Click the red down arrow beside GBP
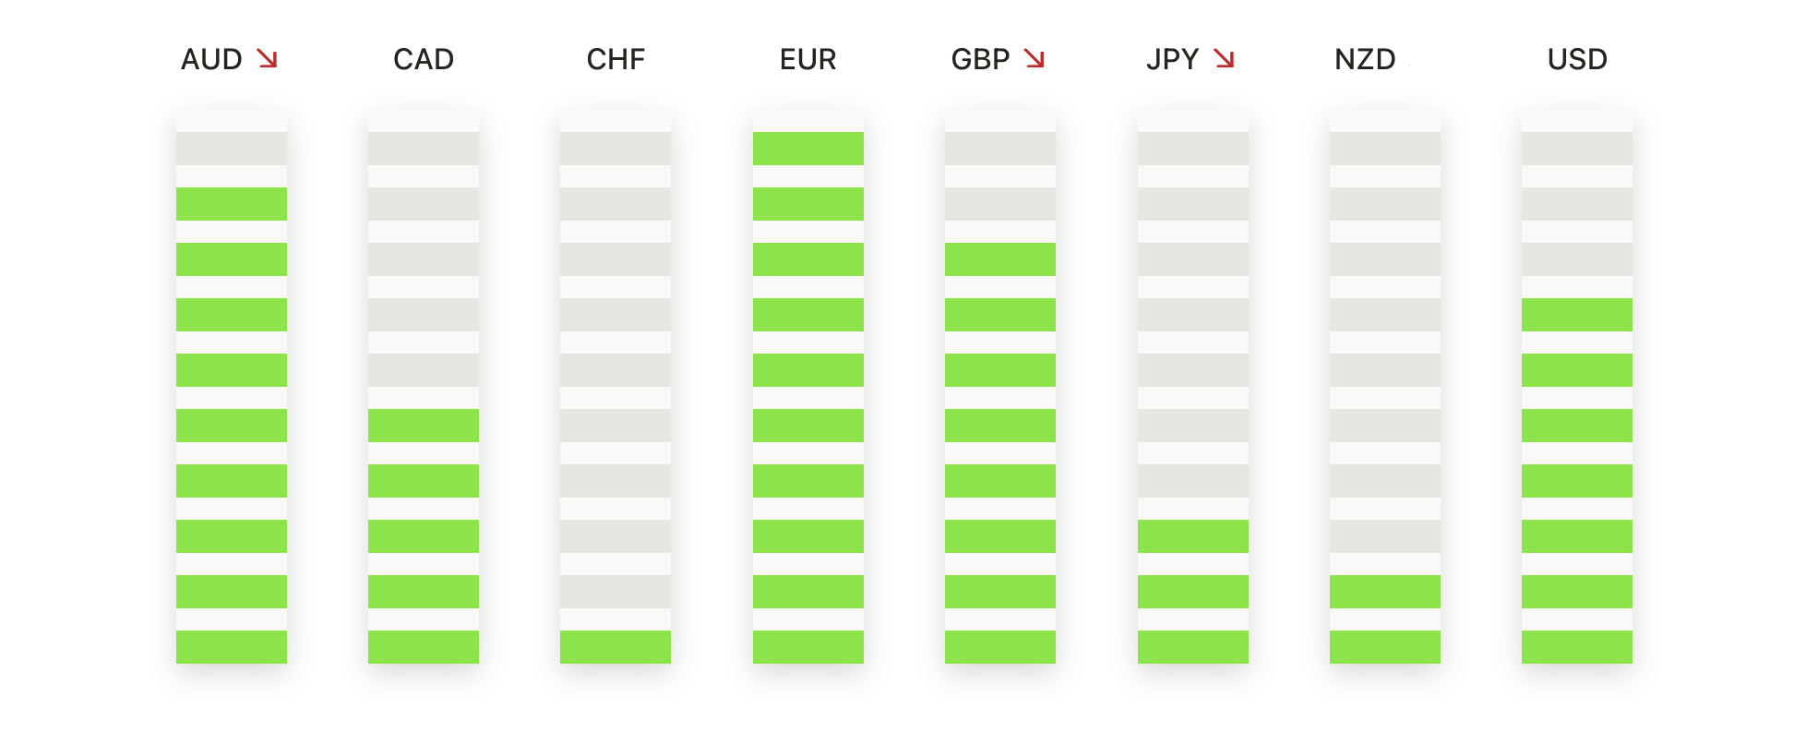This screenshot has width=1818, height=733. (1035, 59)
